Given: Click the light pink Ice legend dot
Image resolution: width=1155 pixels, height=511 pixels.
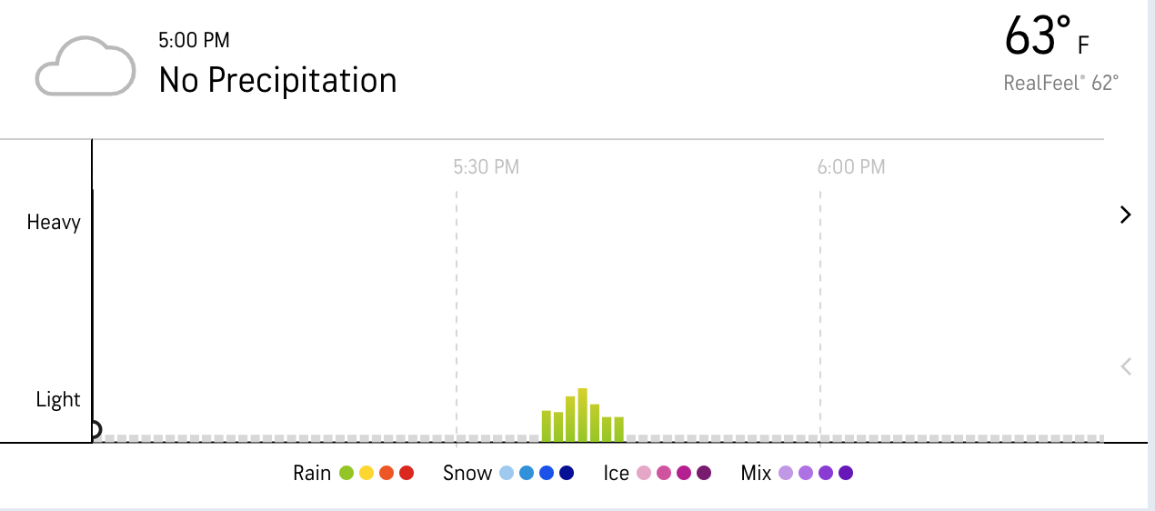Looking at the screenshot, I should click(x=644, y=473).
